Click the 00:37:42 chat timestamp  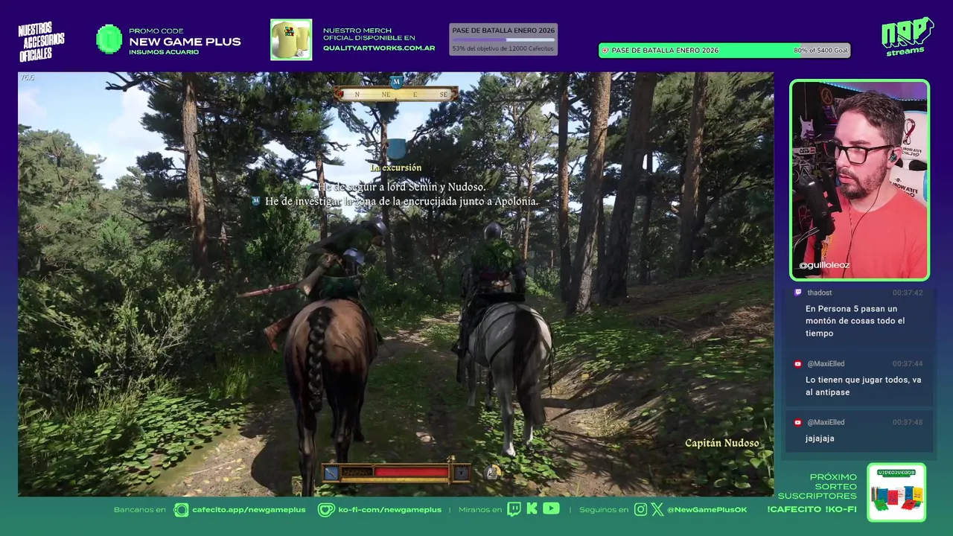[x=908, y=293]
